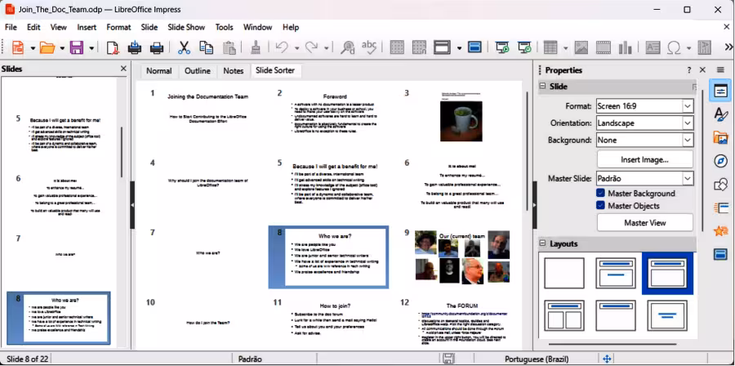This screenshot has height=366, width=735.
Task: Switch to Master Slide view icon
Action: [474, 47]
